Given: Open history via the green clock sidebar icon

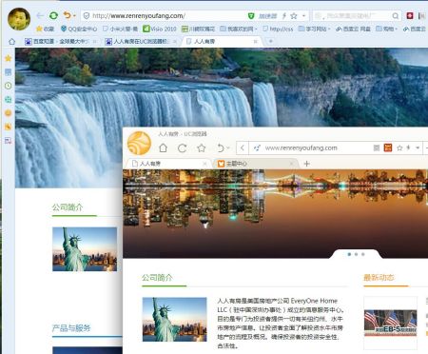Looking at the screenshot, I should pyautogui.click(x=9, y=86).
